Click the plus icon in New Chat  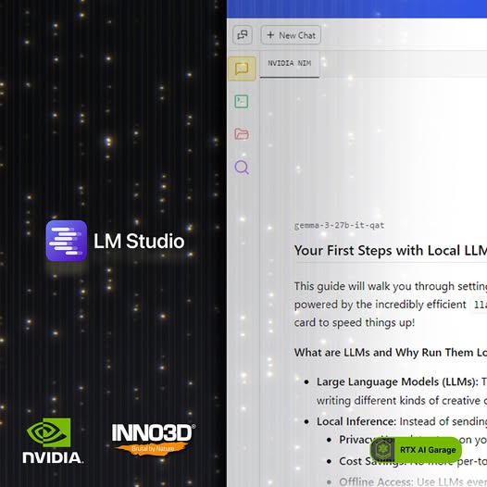pyautogui.click(x=270, y=35)
